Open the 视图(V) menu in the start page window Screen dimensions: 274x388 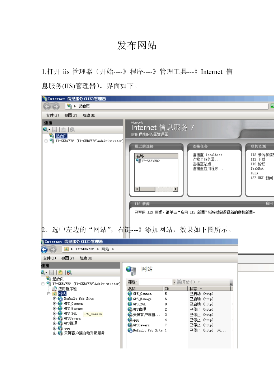[71, 115]
